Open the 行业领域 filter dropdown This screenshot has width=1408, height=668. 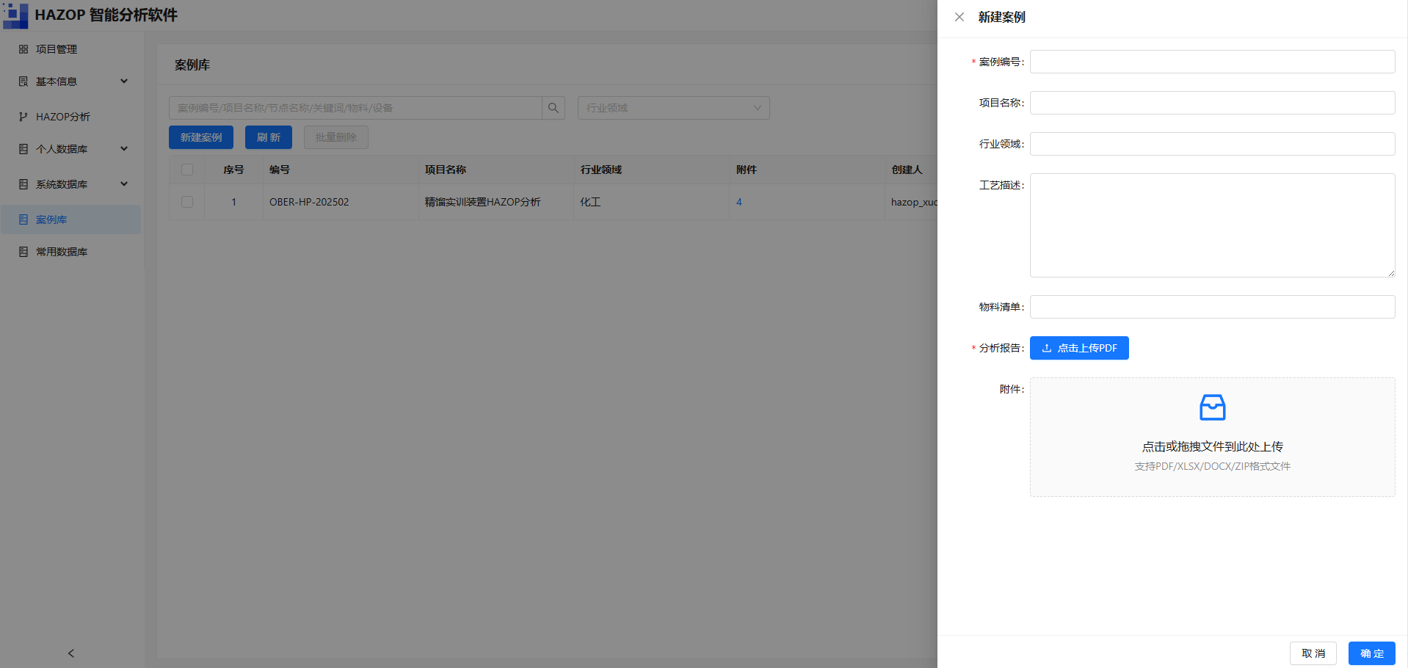[x=673, y=108]
